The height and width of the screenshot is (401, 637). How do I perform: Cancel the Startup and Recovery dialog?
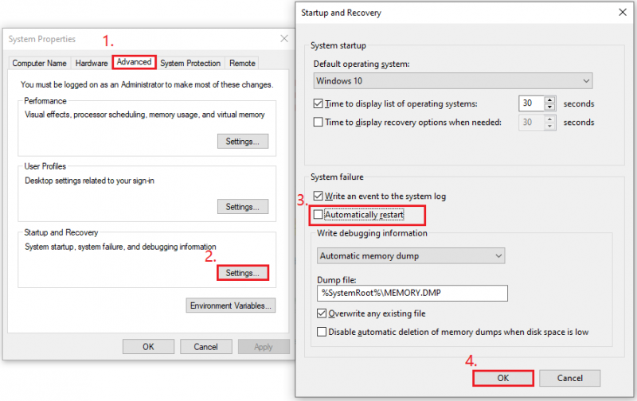point(570,378)
